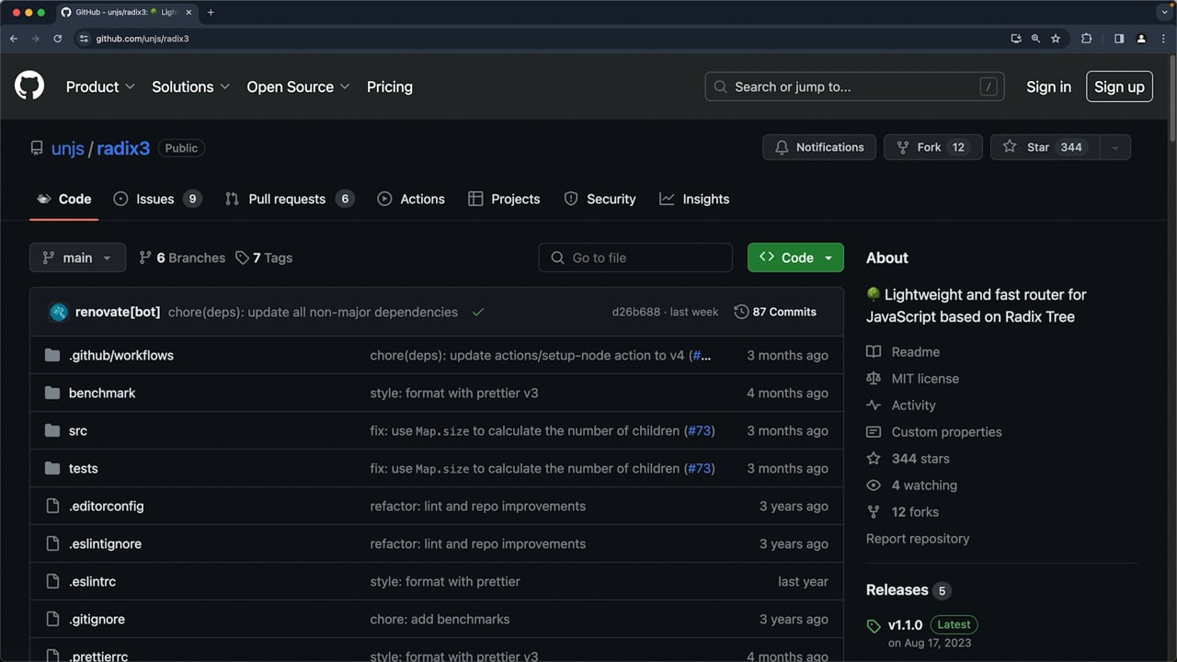Click the page vertical scrollbar
The width and height of the screenshot is (1177, 662).
pos(1171,97)
